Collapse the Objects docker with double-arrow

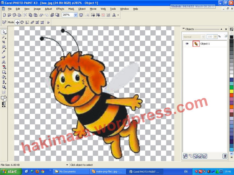[184, 28]
